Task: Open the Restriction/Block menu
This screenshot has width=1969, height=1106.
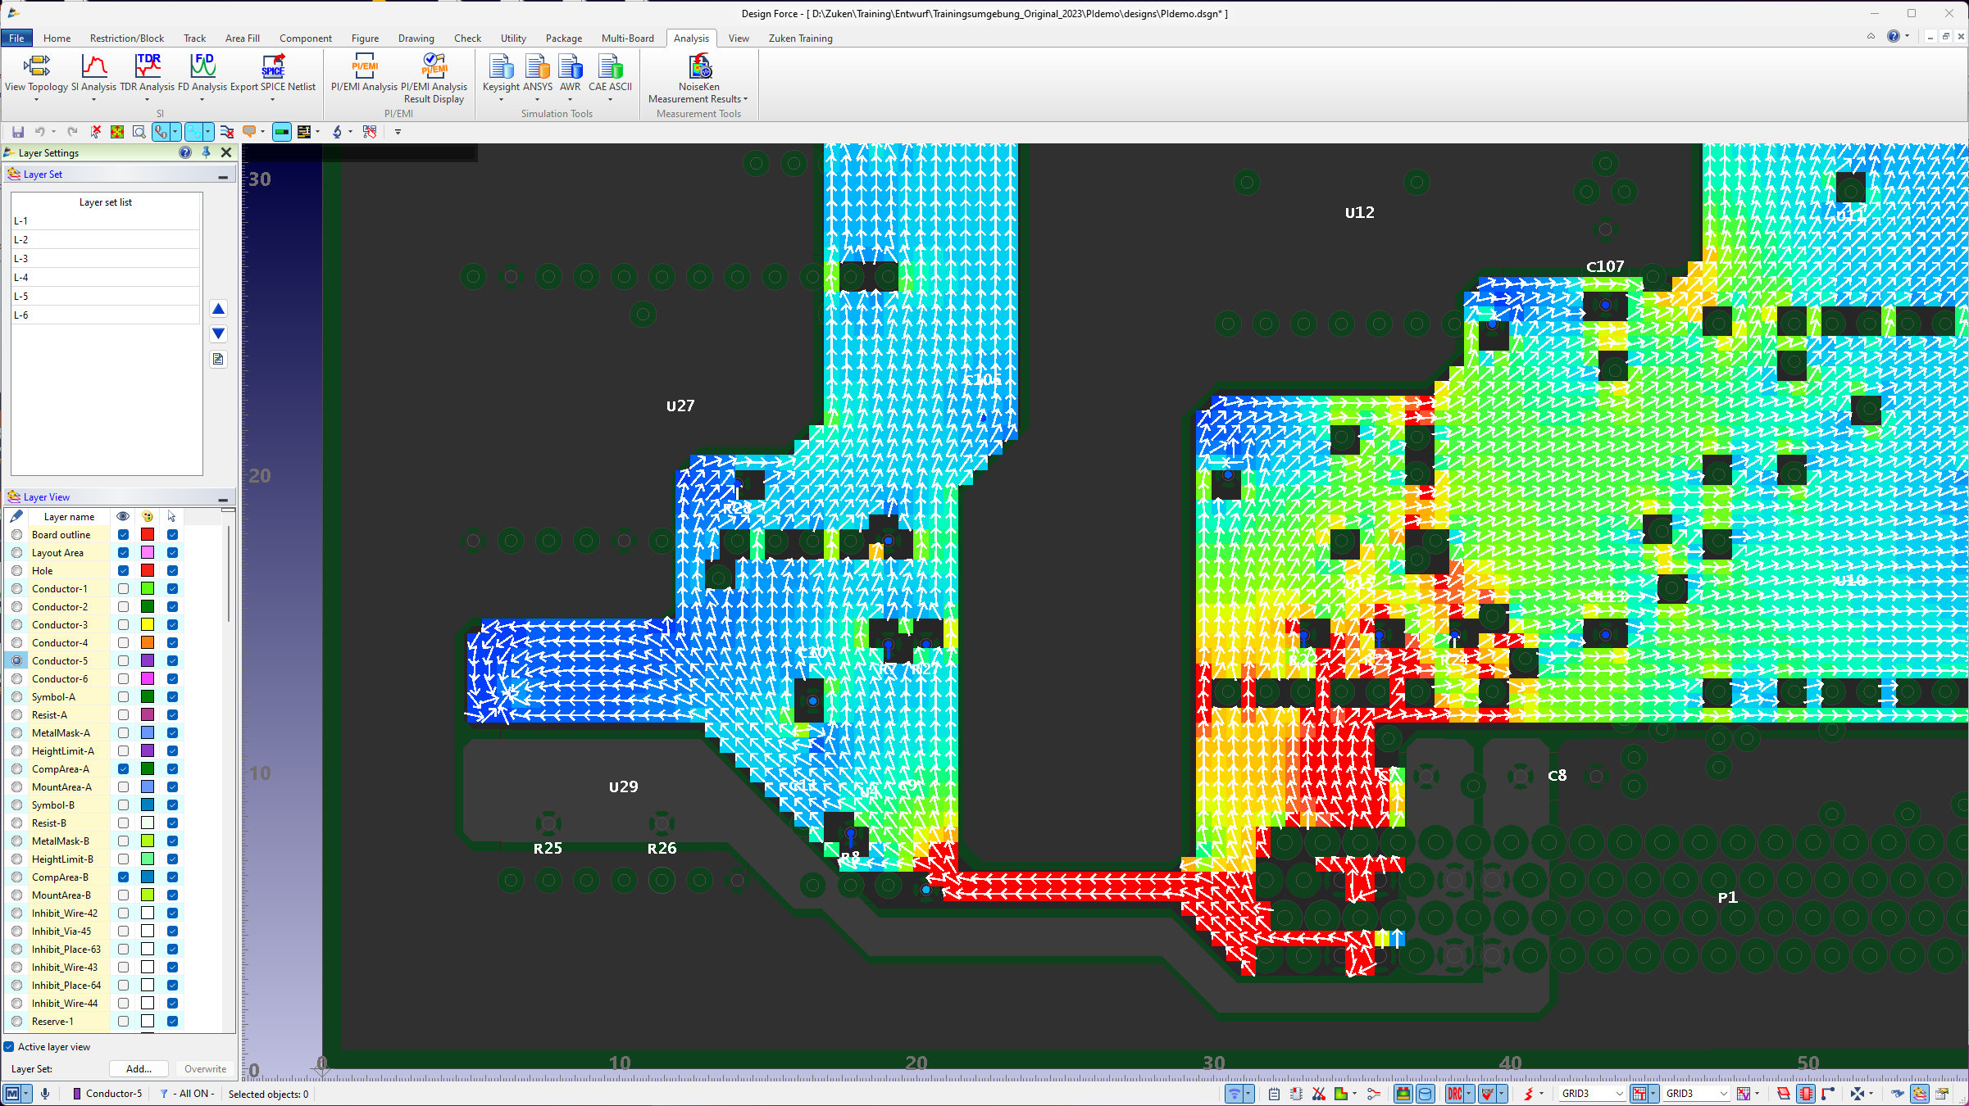Action: tap(125, 37)
